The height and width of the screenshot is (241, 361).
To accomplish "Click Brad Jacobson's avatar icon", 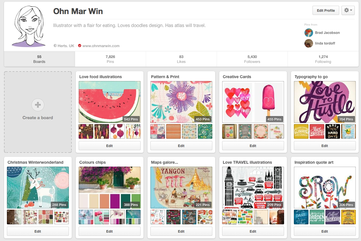I will [x=308, y=33].
